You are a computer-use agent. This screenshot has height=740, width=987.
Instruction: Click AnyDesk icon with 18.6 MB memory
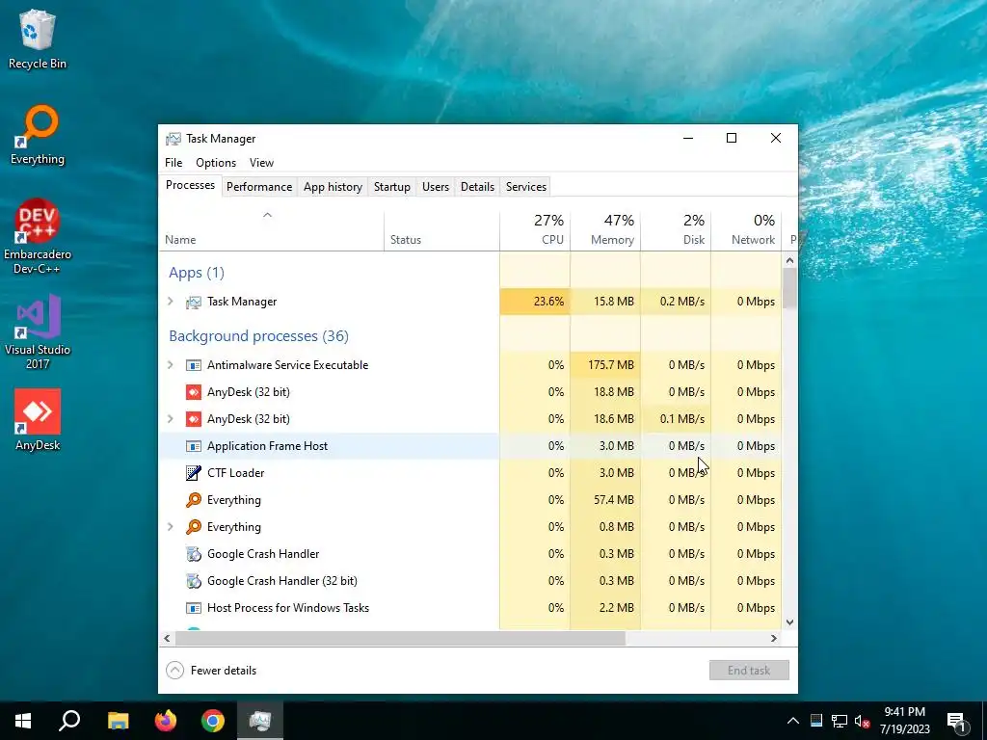[193, 420]
